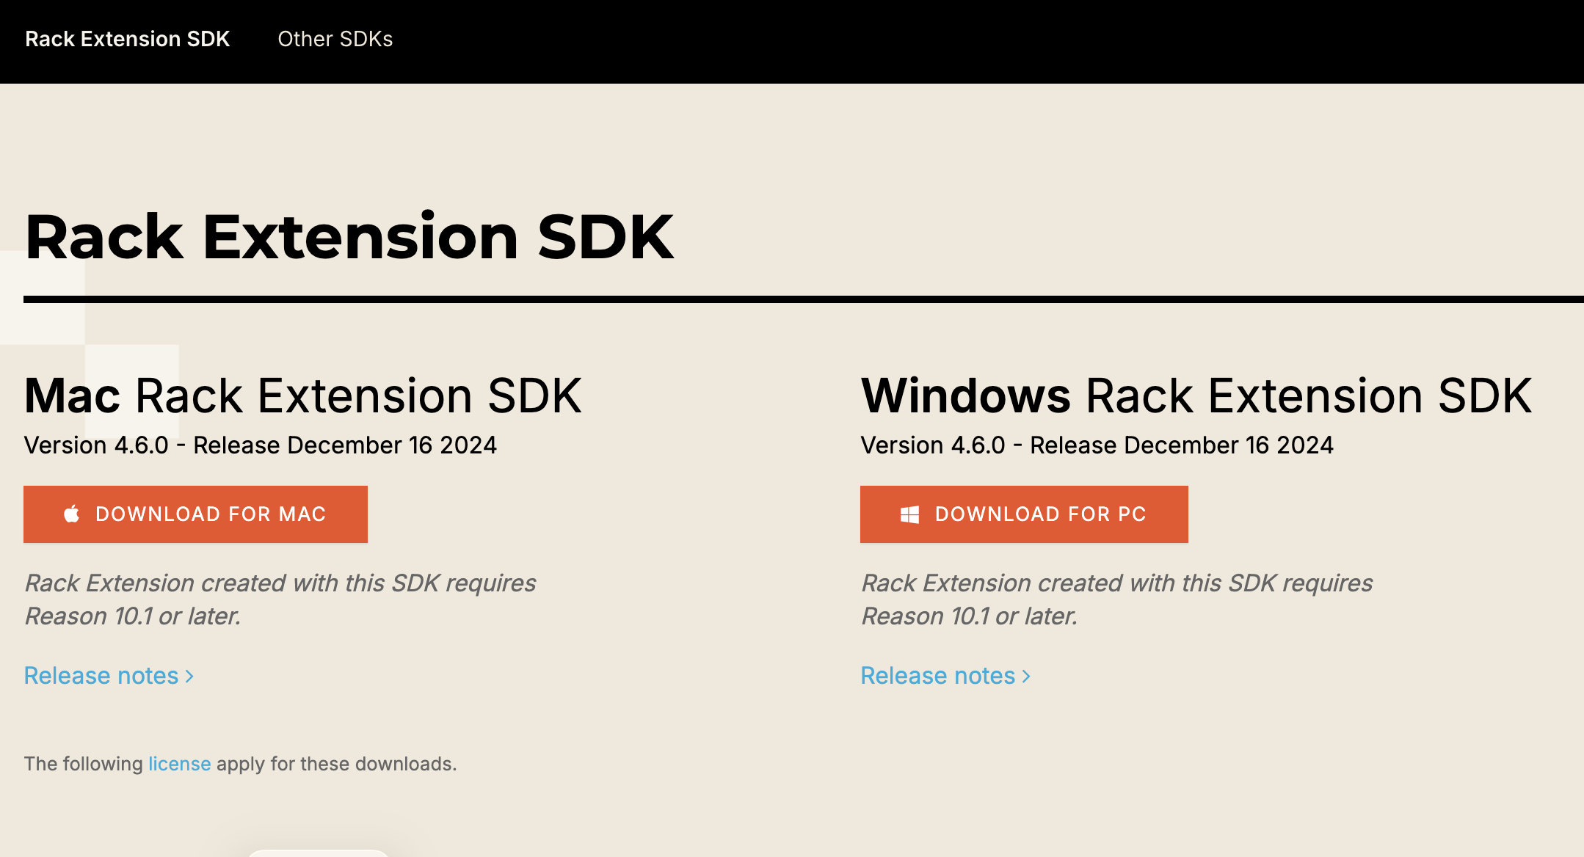Start the DOWNLOAD FOR PC button
1584x857 pixels.
pos(1024,514)
